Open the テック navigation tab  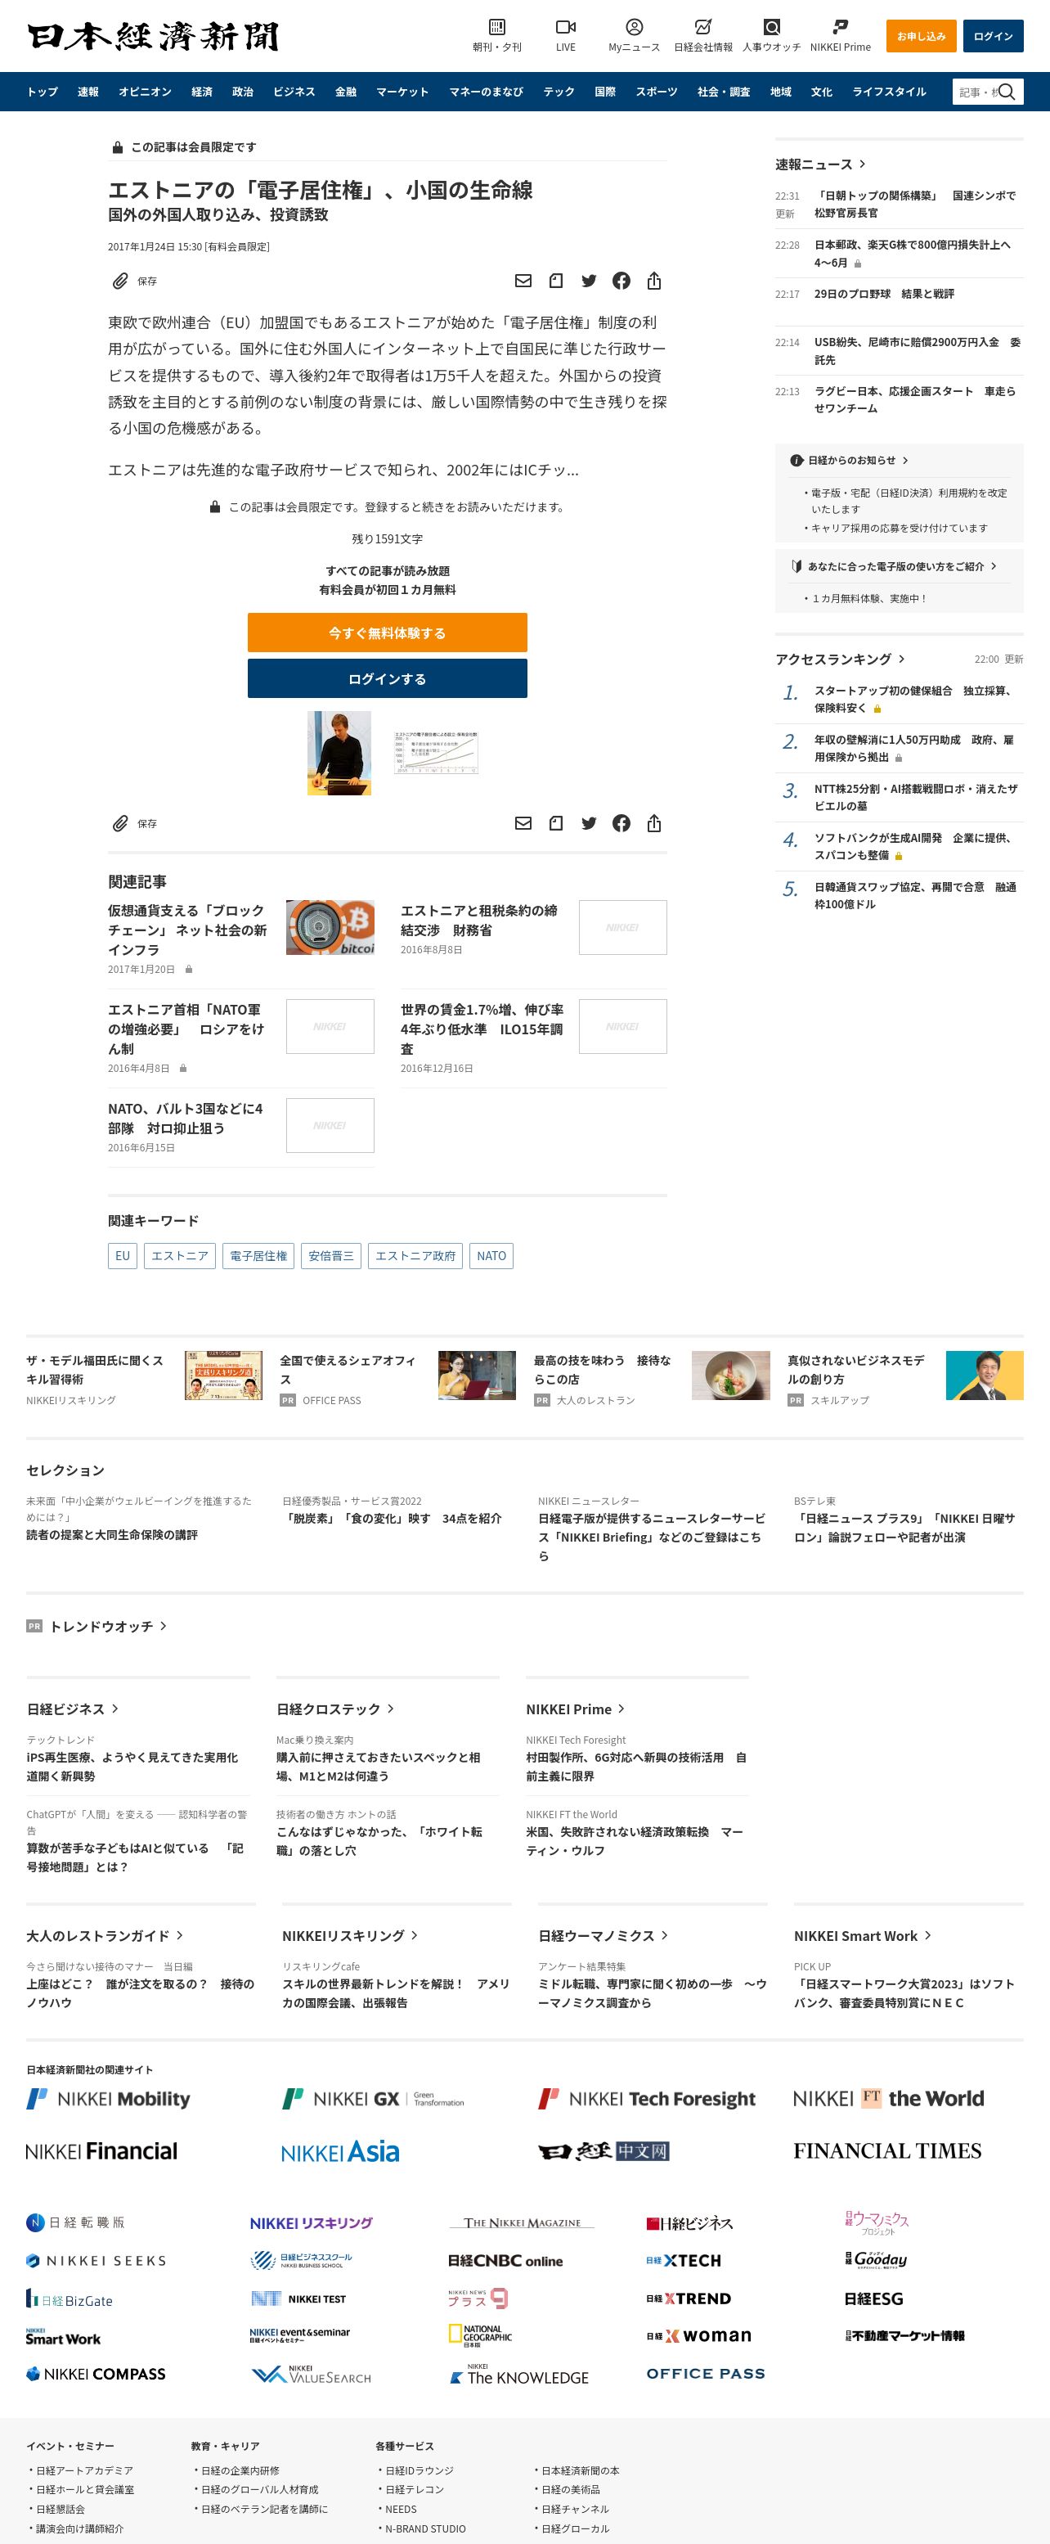(x=559, y=92)
